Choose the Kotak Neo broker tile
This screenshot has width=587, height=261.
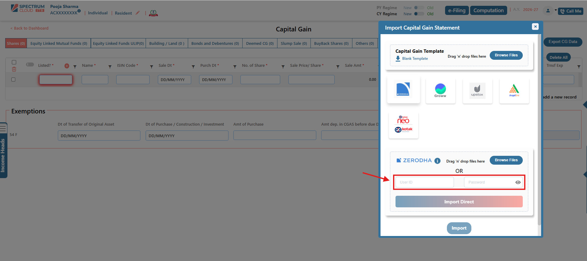click(403, 125)
